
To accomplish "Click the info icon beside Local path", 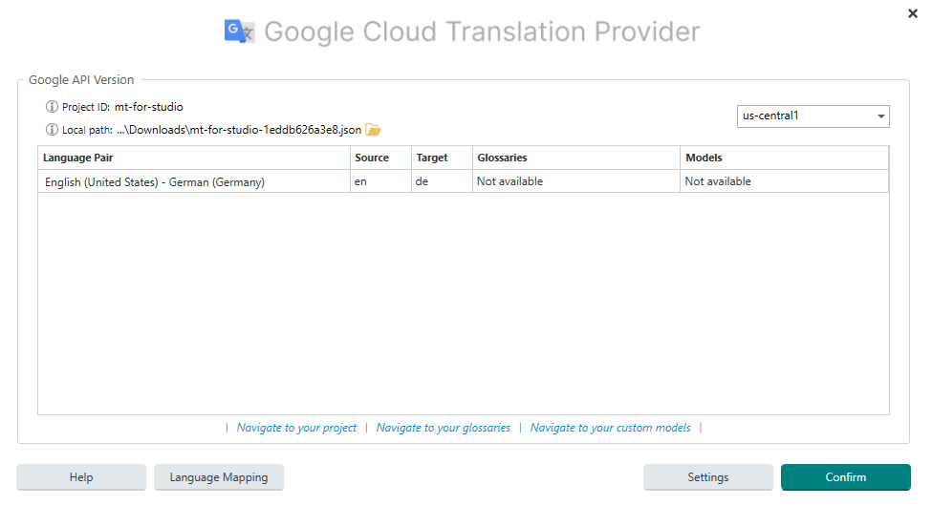I will click(x=53, y=130).
